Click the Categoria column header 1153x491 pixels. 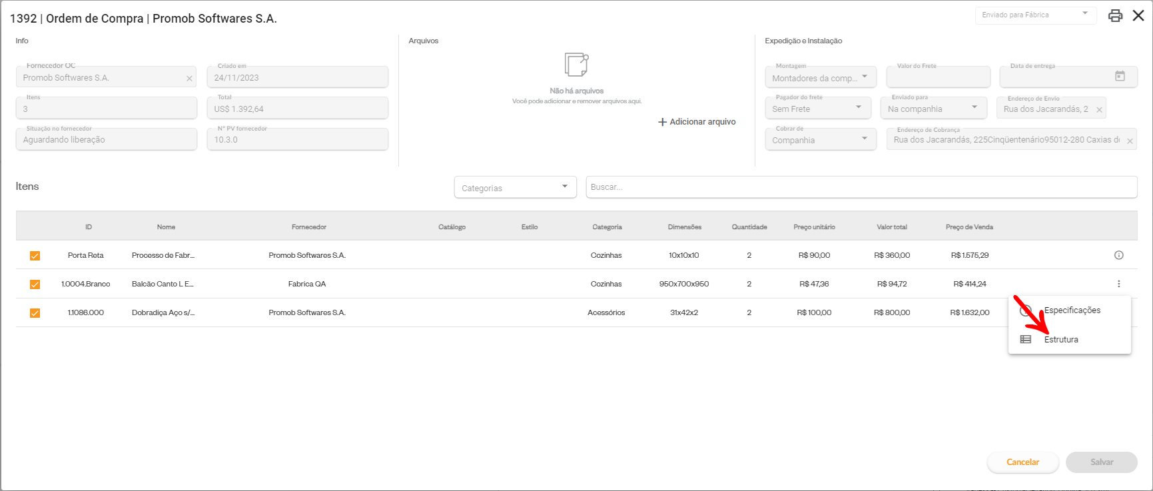(607, 227)
